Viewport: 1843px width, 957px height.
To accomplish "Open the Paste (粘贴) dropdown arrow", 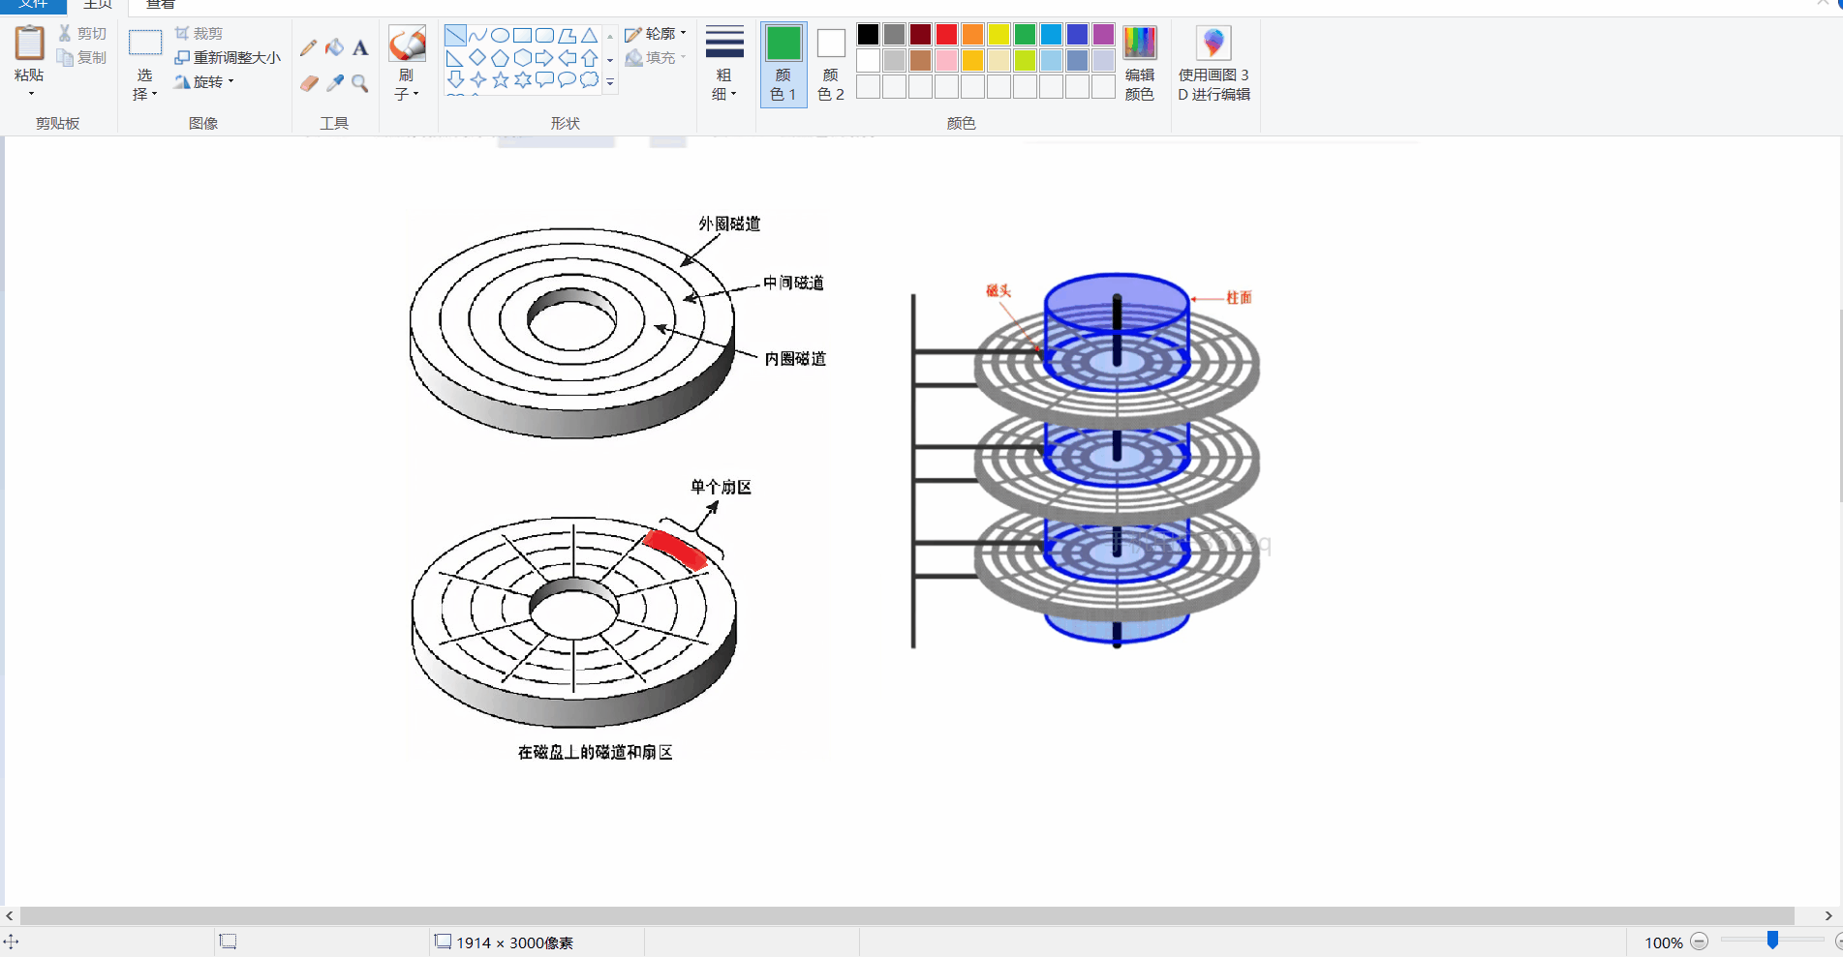I will (x=30, y=94).
